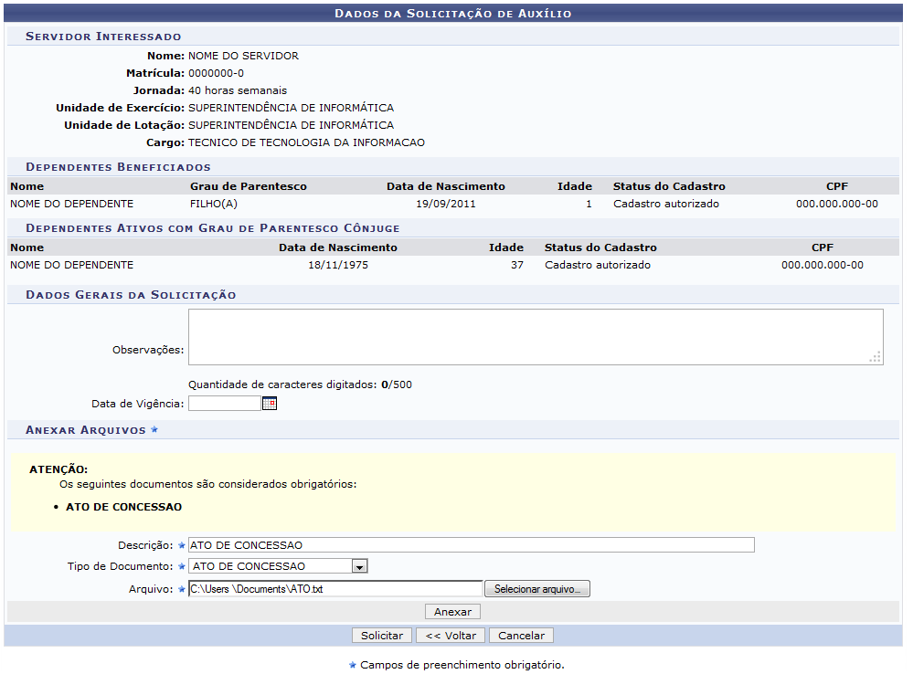
Task: Click the star in the mandatory fields legend
Action: pos(353,665)
